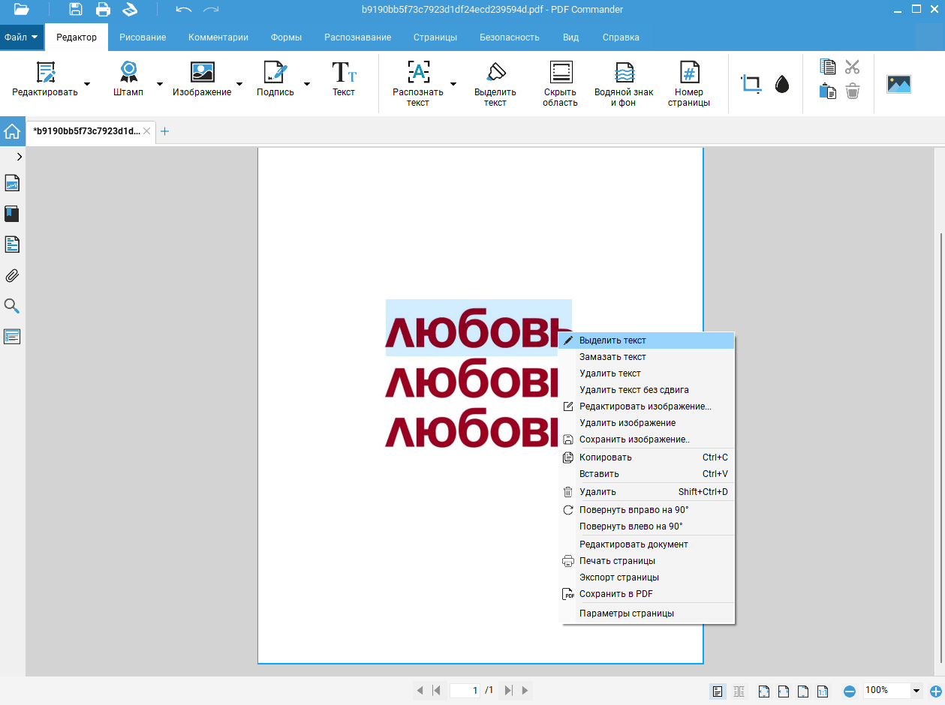Open file using the folder icon
Image resolution: width=945 pixels, height=705 pixels.
point(22,10)
